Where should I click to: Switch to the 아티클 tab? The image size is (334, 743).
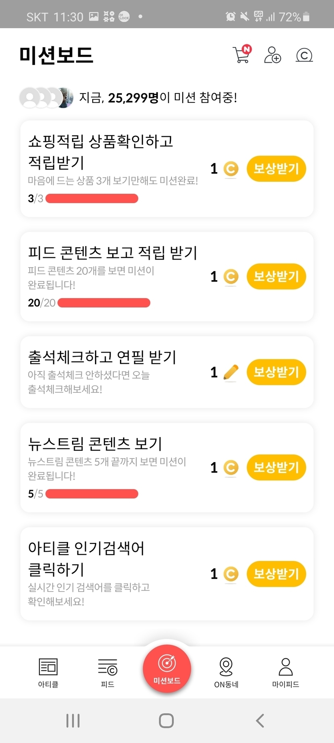48,672
